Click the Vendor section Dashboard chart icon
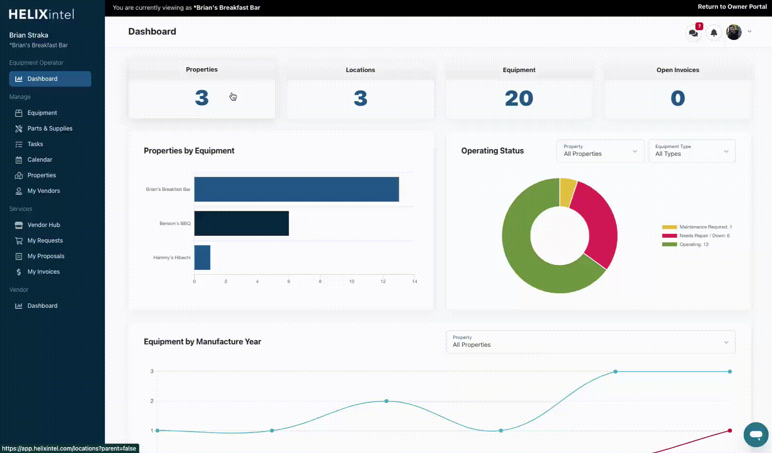Image resolution: width=772 pixels, height=453 pixels. tap(19, 306)
